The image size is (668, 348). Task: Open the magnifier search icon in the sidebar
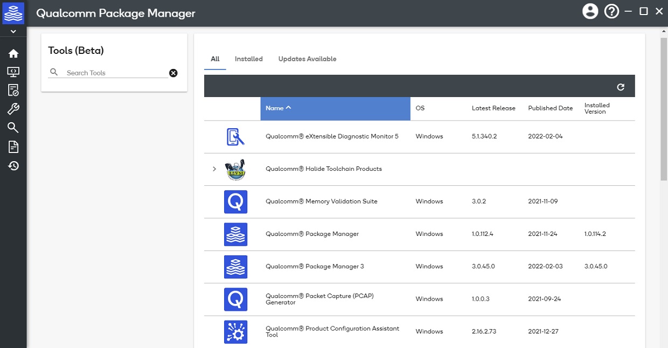pyautogui.click(x=13, y=128)
